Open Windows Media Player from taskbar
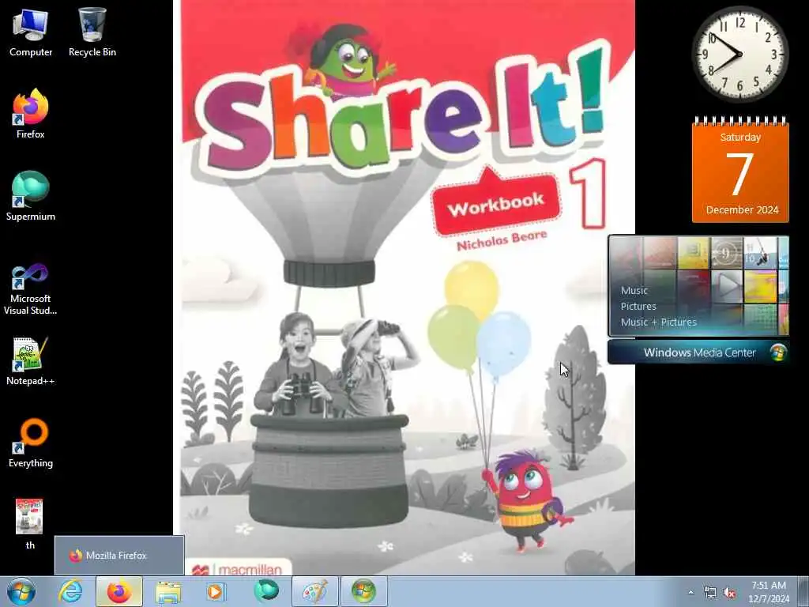The height and width of the screenshot is (607, 809). pyautogui.click(x=216, y=591)
